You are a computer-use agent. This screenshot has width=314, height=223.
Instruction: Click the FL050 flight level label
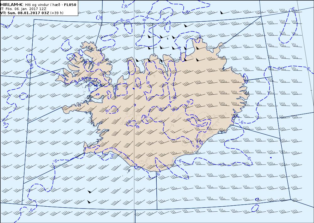point(70,5)
